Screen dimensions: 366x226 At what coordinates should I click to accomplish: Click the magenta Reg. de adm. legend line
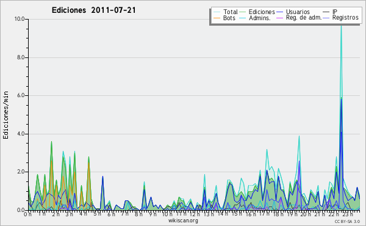click(x=279, y=18)
